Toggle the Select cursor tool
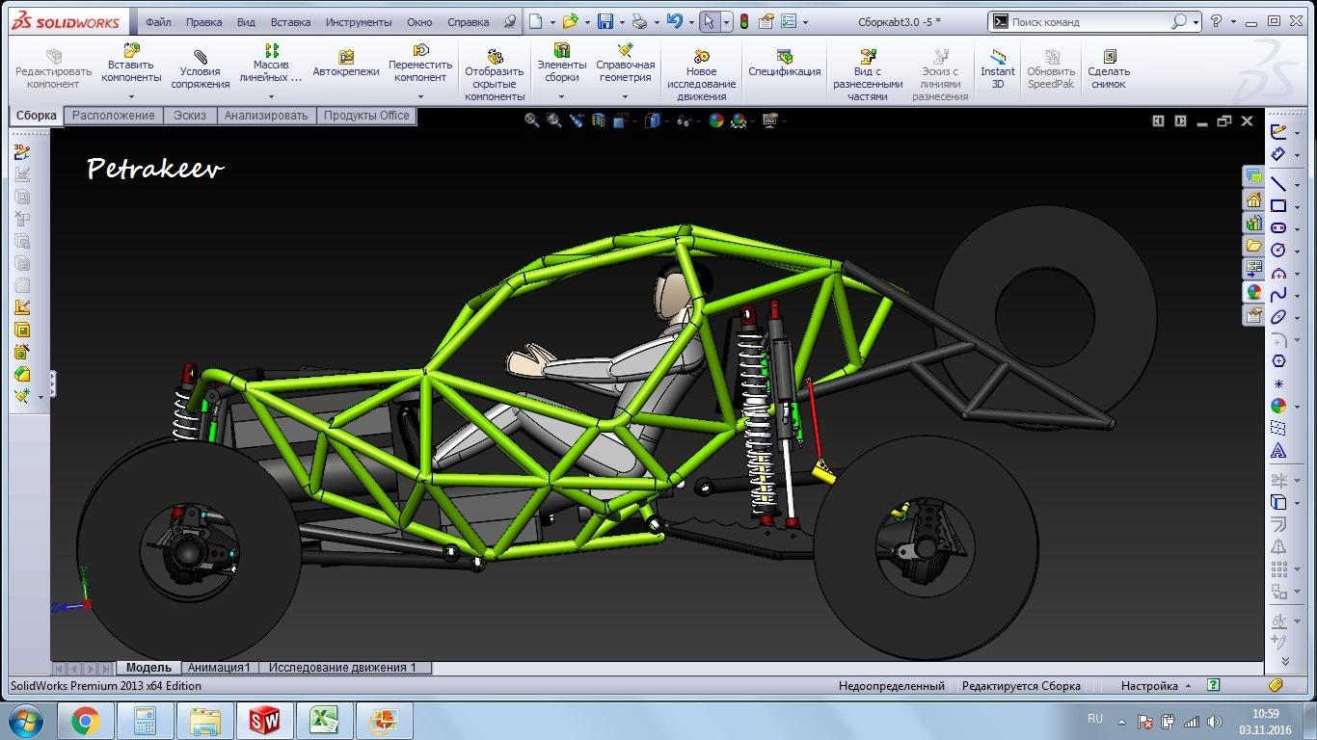Viewport: 1317px width, 740px height. [709, 21]
